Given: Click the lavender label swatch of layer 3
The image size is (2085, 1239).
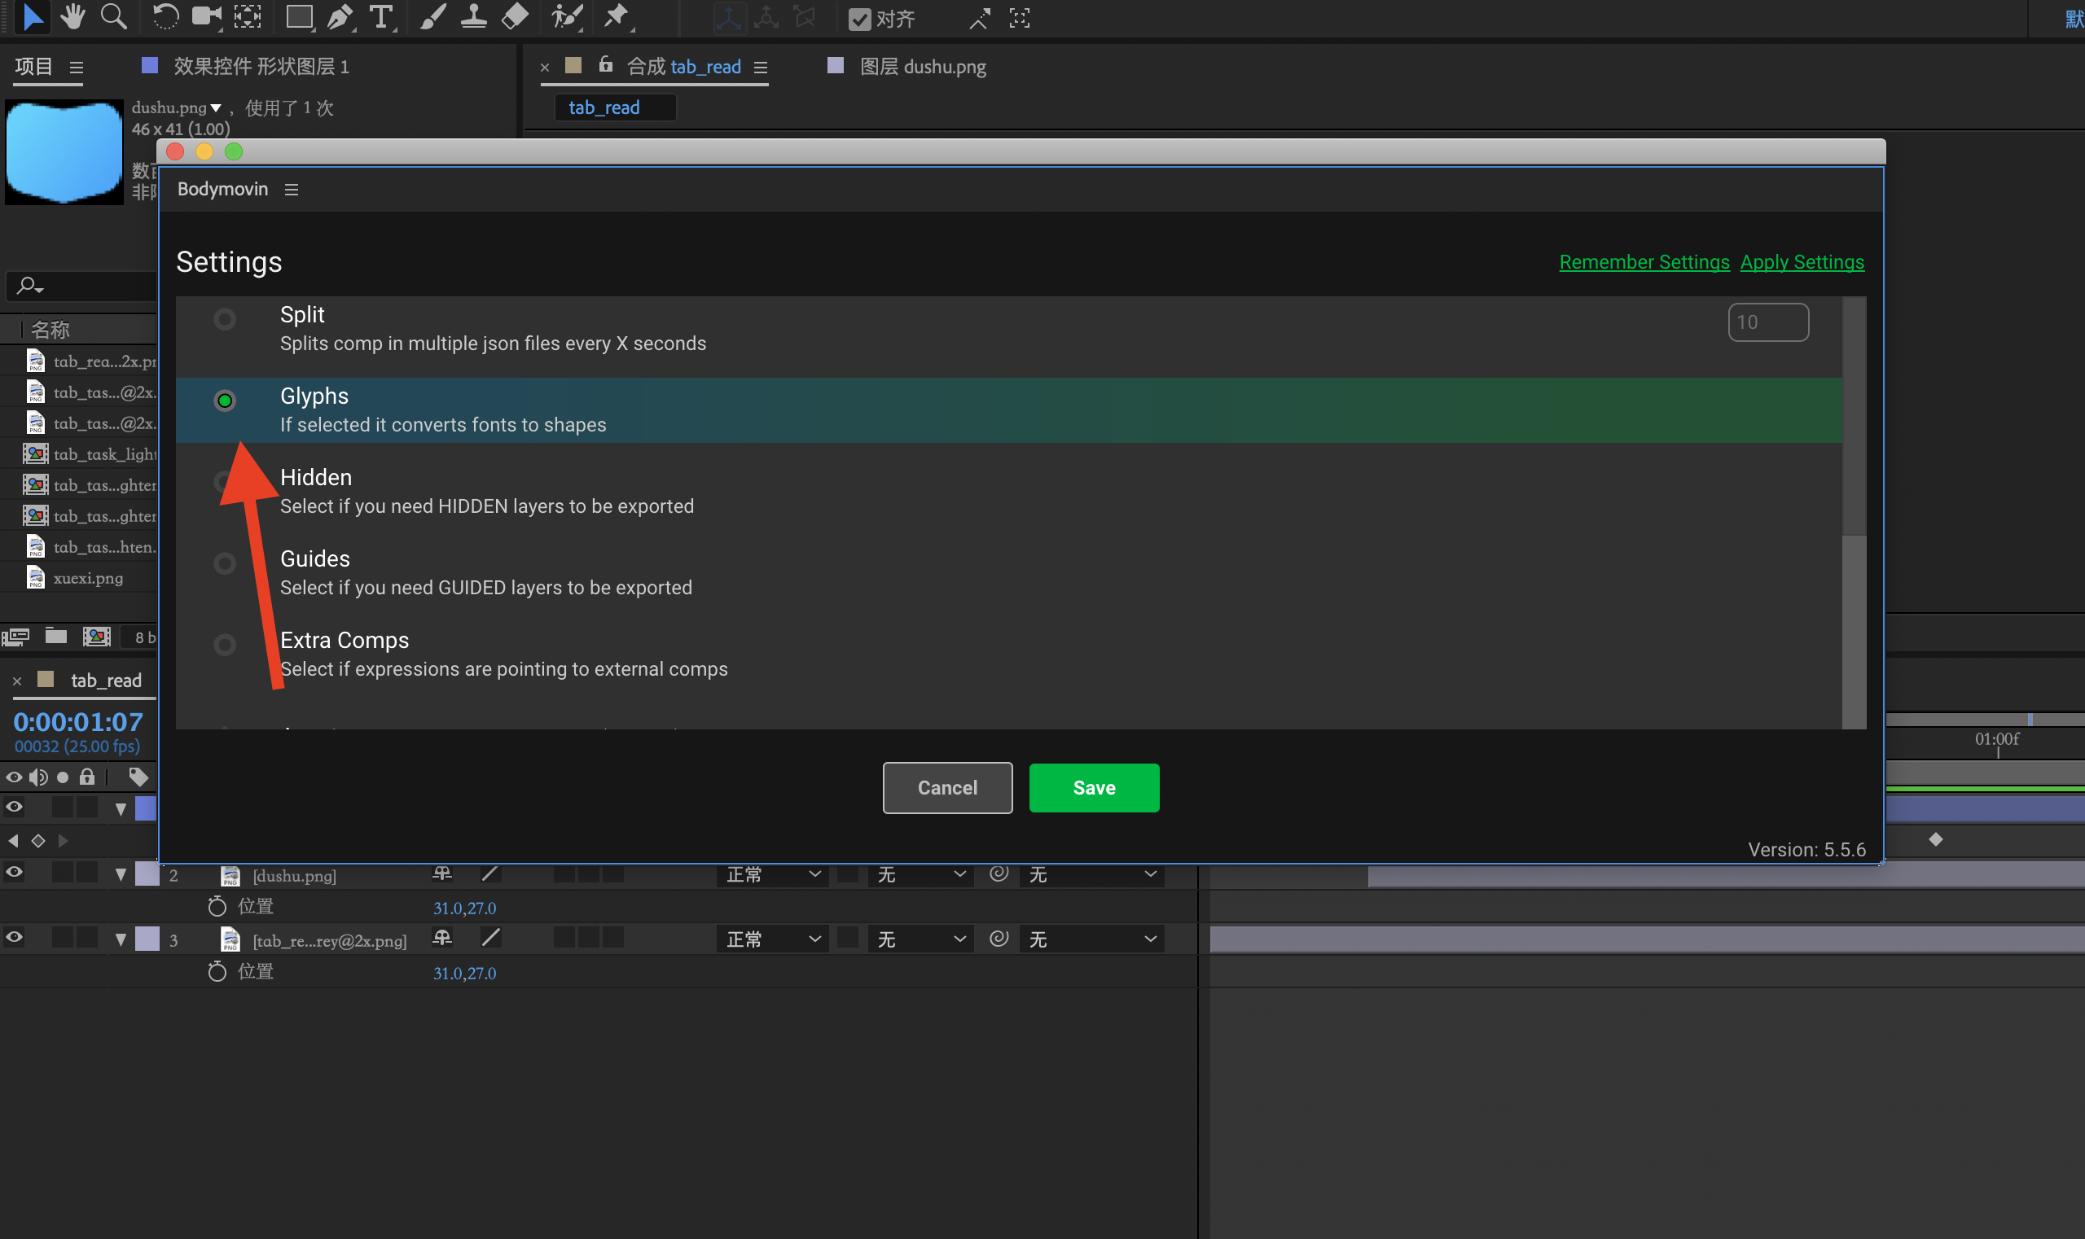Looking at the screenshot, I should [x=148, y=939].
